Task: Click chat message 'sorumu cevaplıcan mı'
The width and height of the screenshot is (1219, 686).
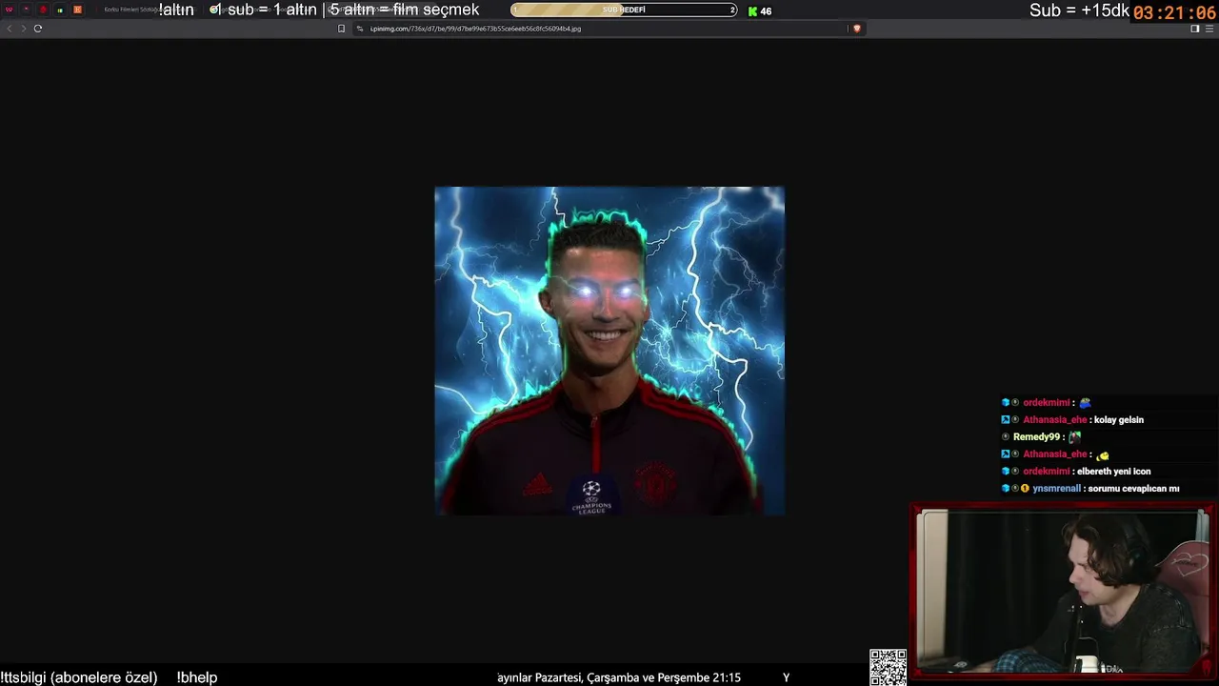Action: 1133,489
